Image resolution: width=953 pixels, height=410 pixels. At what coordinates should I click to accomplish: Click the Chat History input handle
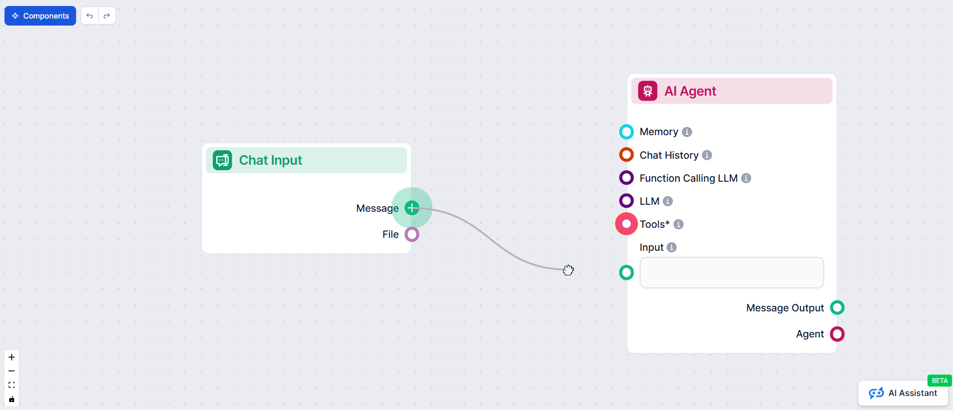[626, 155]
